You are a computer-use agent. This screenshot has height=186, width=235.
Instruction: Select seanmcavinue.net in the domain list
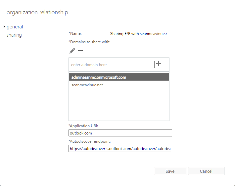click(87, 85)
